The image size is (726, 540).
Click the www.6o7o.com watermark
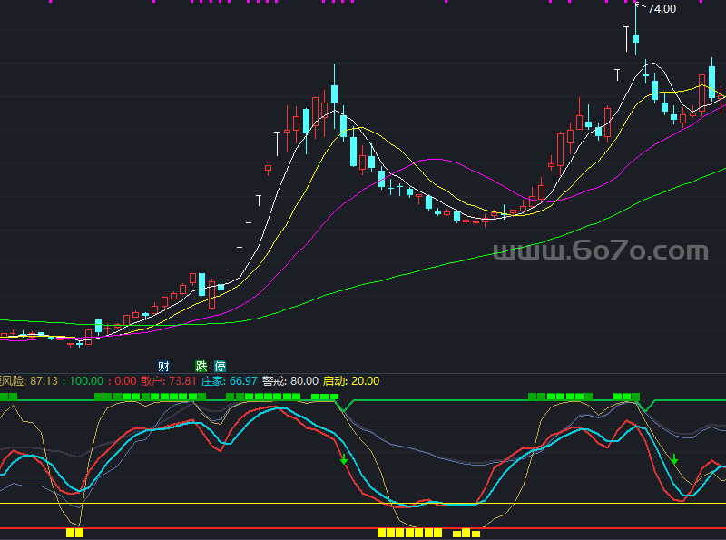click(600, 251)
